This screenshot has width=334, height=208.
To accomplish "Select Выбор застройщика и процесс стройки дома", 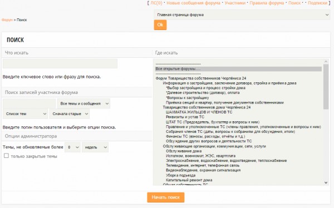I will pos(205,88).
